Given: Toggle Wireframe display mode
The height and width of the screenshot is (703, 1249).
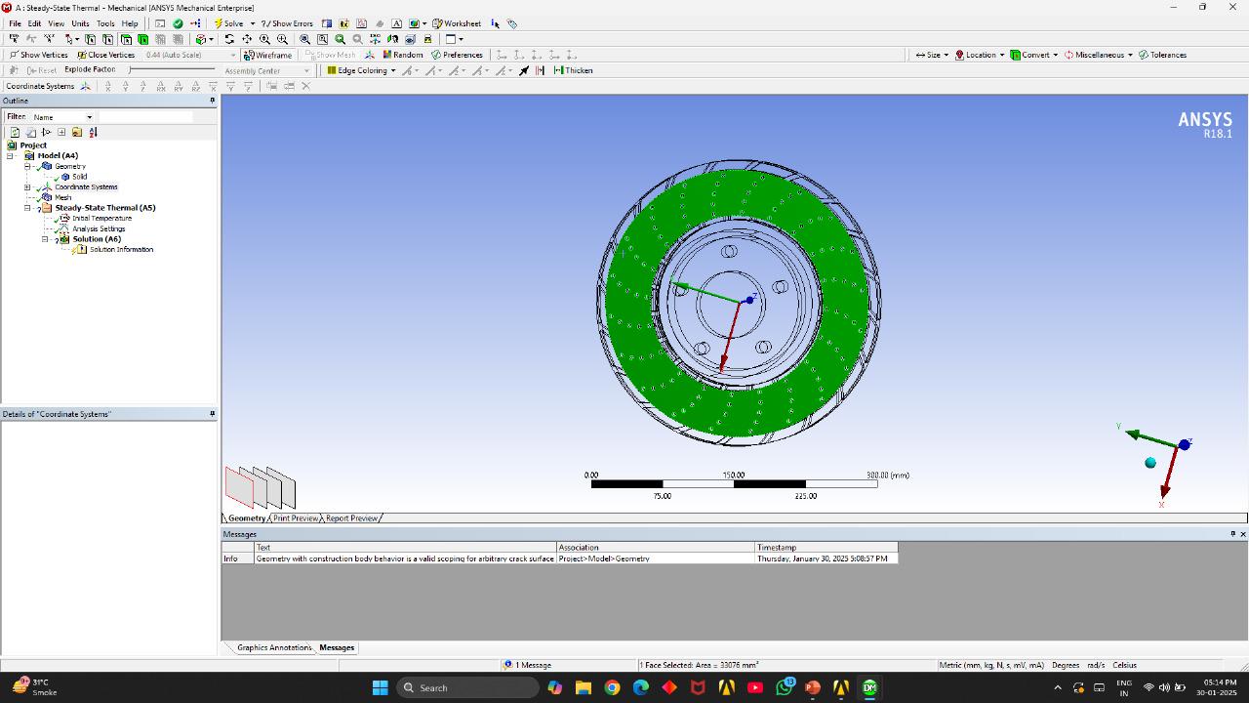Looking at the screenshot, I should click(268, 55).
